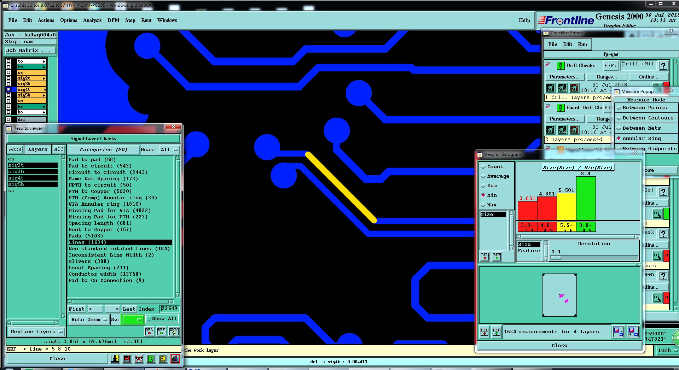Select sig3b in Results viewer layers
679x370 pixels.
pyautogui.click(x=33, y=172)
